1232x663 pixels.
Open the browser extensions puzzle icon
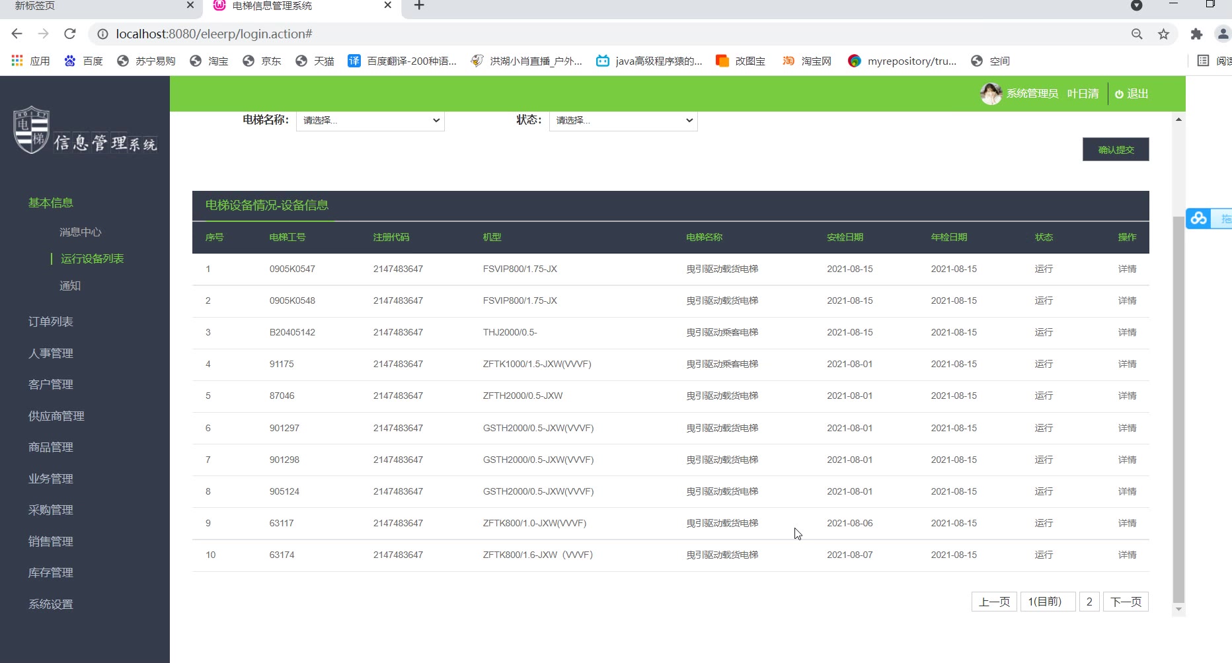pos(1196,34)
